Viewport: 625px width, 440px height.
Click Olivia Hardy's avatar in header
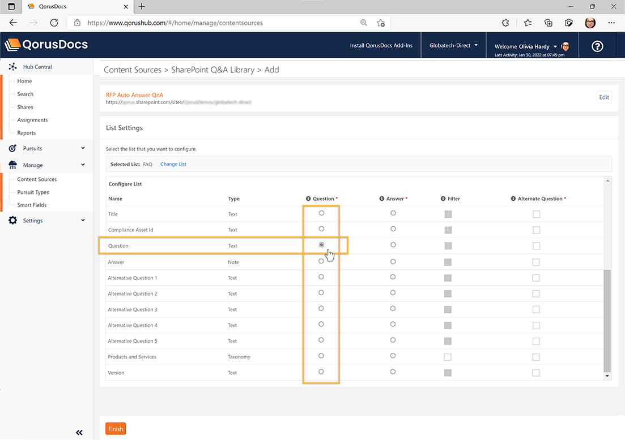[x=565, y=46]
